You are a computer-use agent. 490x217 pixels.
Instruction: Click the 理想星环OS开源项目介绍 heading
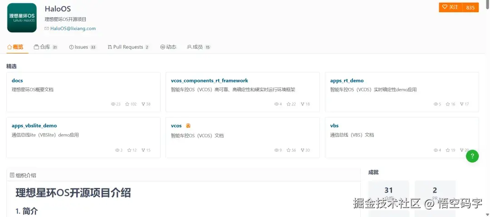click(73, 193)
